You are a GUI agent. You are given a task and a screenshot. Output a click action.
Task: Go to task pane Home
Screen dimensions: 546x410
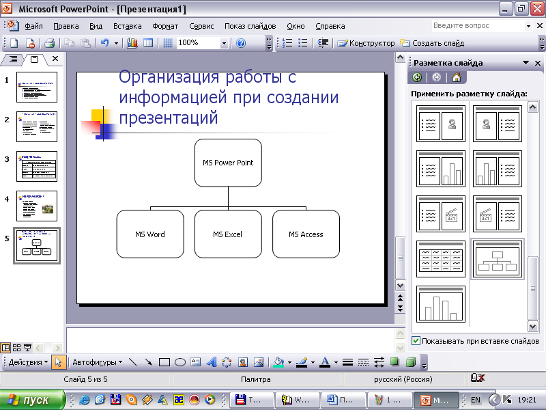[456, 77]
